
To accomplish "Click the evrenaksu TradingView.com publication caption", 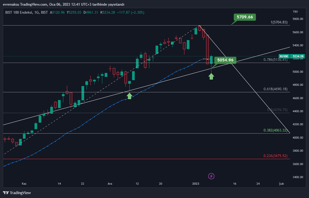I will 63,4.
